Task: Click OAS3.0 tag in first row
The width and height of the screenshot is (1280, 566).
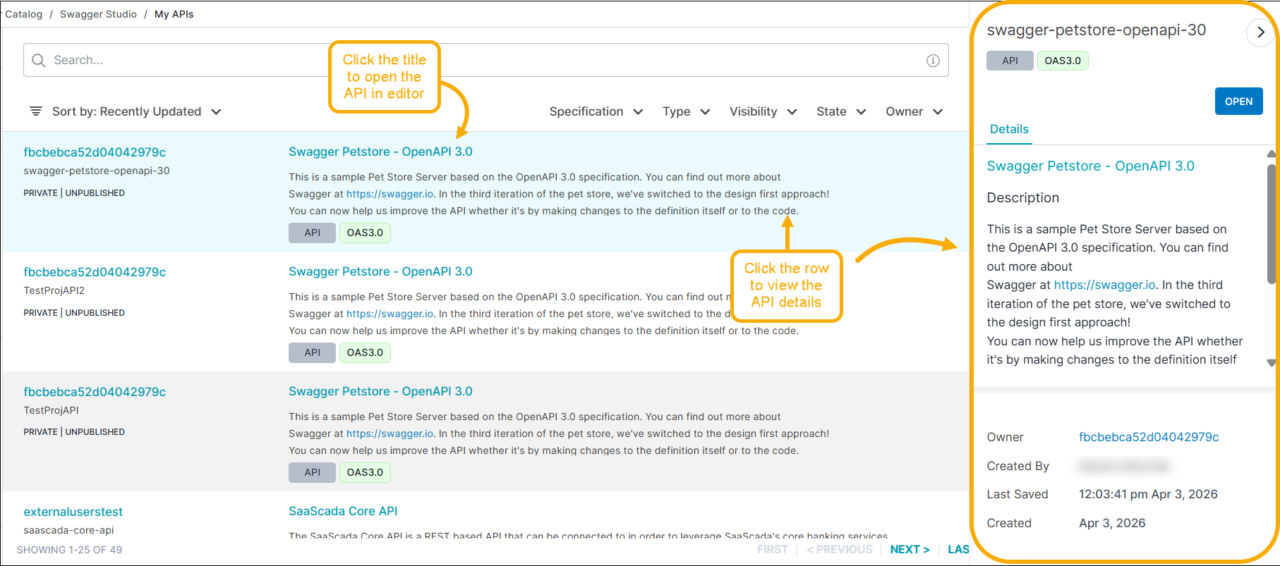Action: tap(365, 233)
